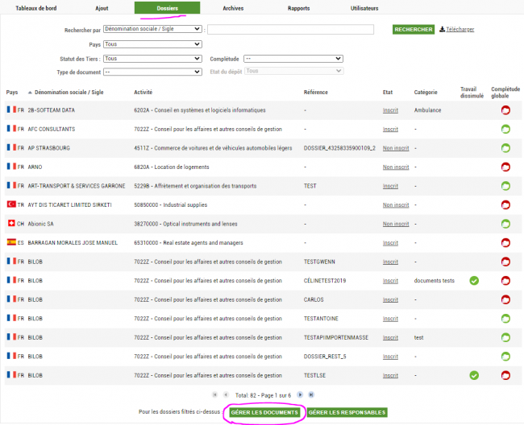Click completeness icon for TESTAPIIMPORTENMASSE row
Image resolution: width=524 pixels, height=425 pixels.
[505, 337]
